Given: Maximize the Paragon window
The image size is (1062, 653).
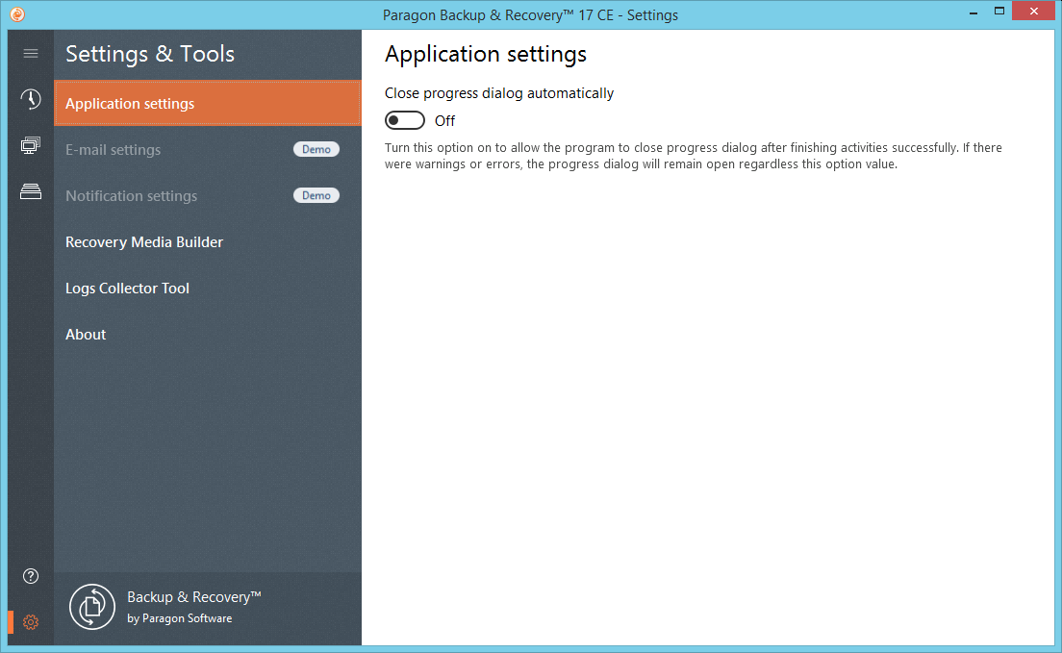Looking at the screenshot, I should (999, 11).
